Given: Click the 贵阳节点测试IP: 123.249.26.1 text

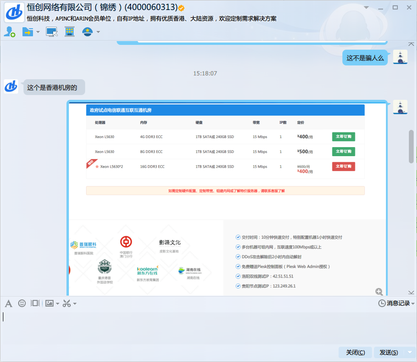Looking at the screenshot, I should tap(269, 286).
